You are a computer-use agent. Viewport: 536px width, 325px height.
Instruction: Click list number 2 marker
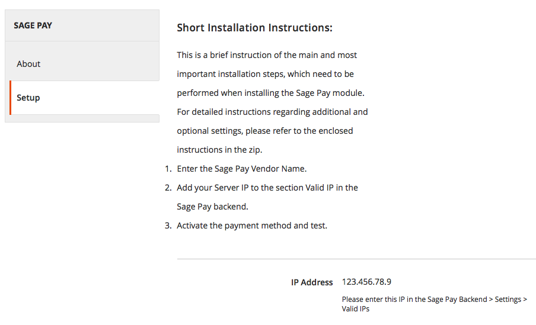pyautogui.click(x=168, y=188)
